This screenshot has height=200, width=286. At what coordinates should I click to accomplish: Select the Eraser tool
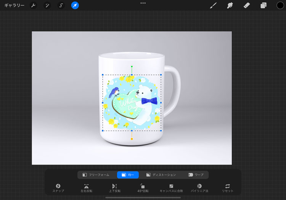pos(246,5)
